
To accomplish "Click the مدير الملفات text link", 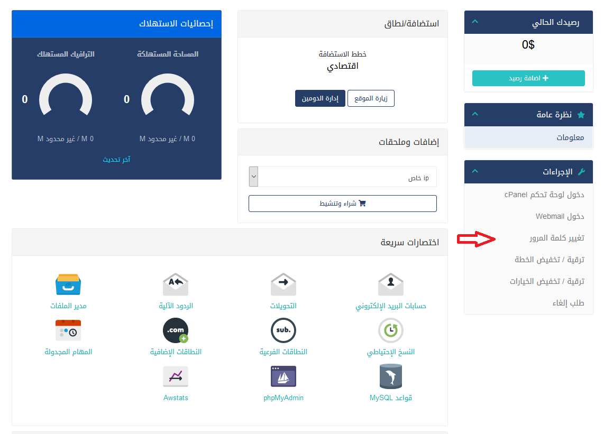I will (68, 306).
